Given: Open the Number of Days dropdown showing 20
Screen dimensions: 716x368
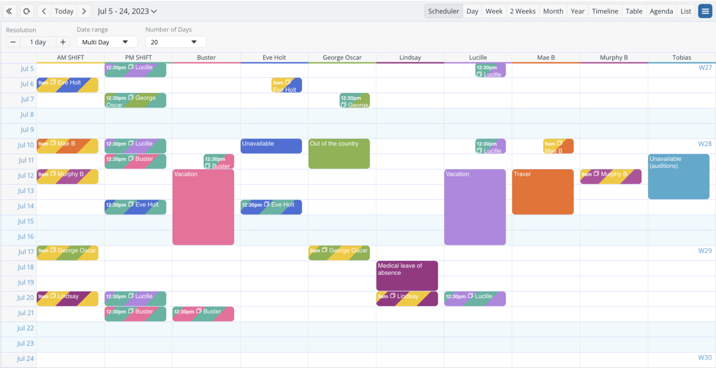Looking at the screenshot, I should point(175,41).
